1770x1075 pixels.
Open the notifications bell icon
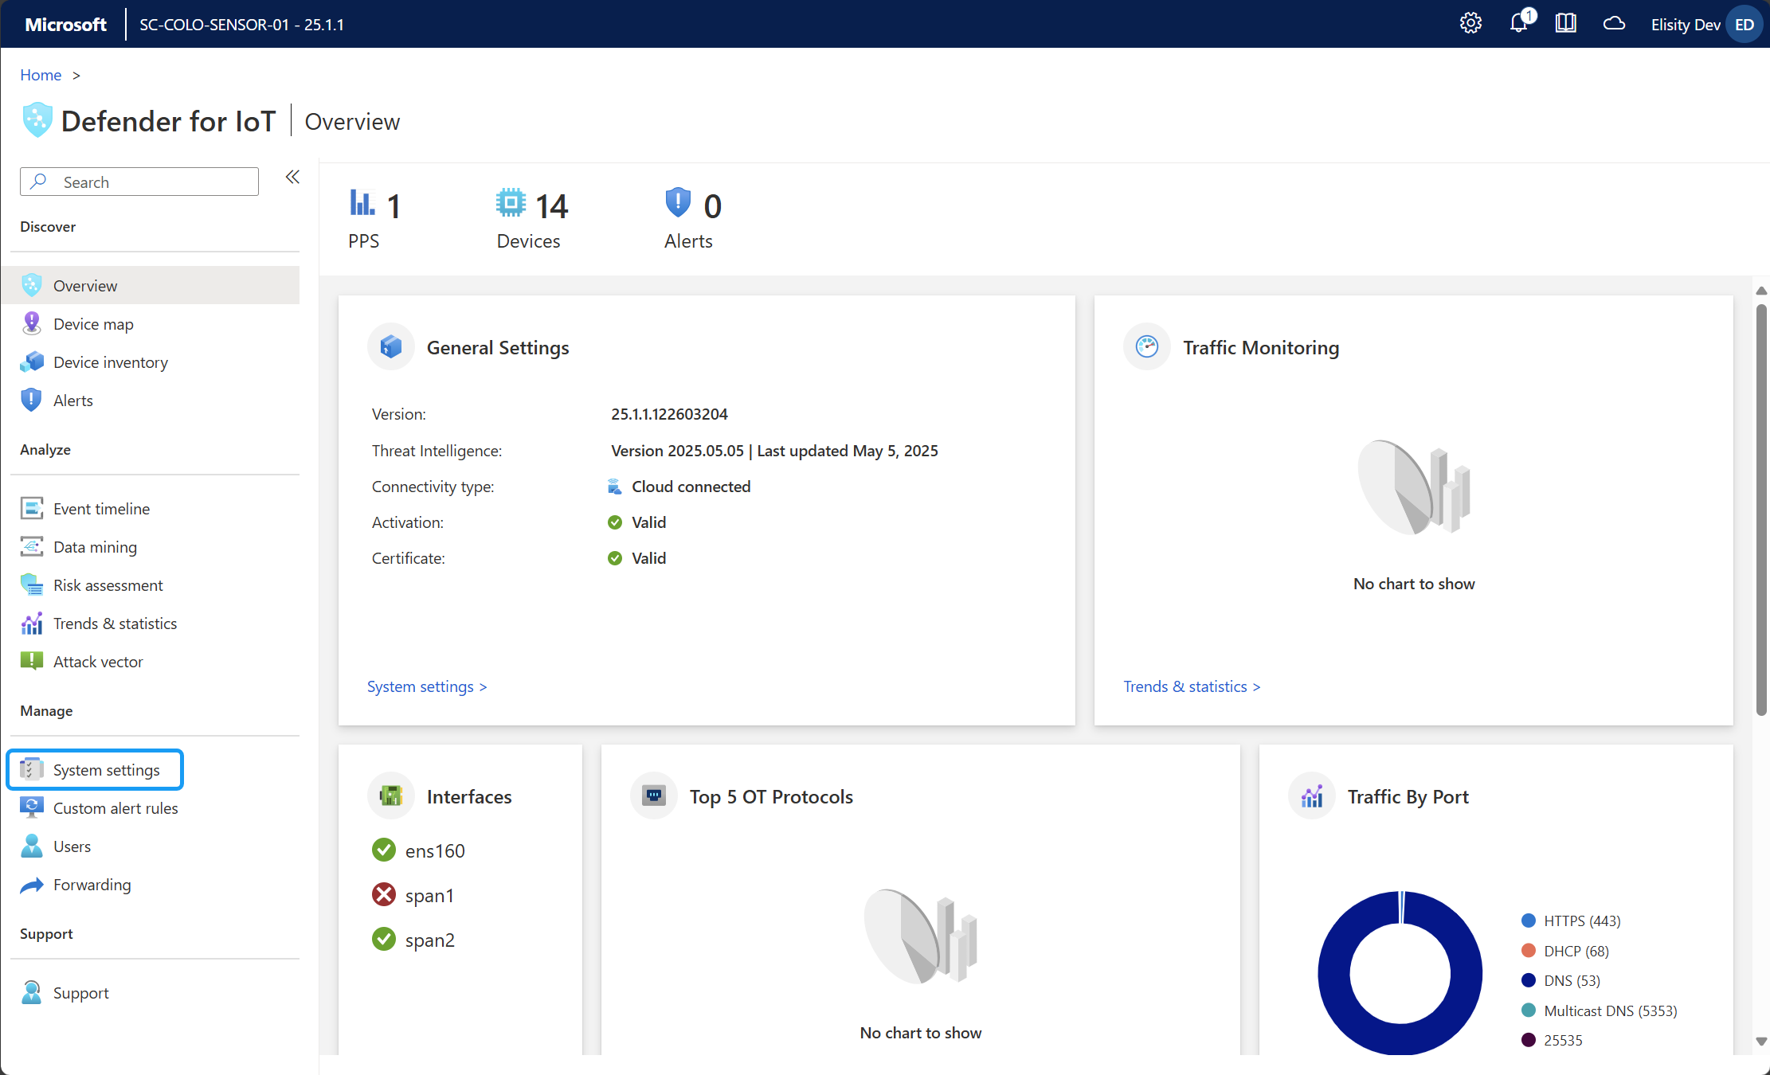pos(1519,24)
